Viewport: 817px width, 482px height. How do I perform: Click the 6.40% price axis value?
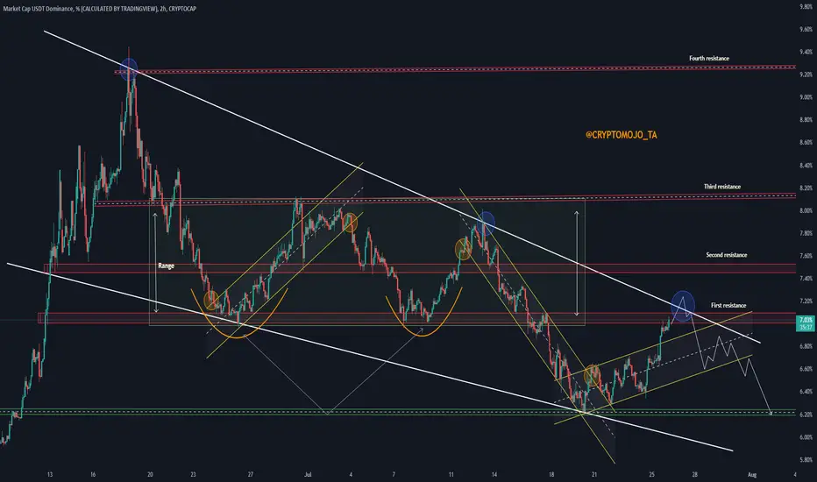pos(806,392)
